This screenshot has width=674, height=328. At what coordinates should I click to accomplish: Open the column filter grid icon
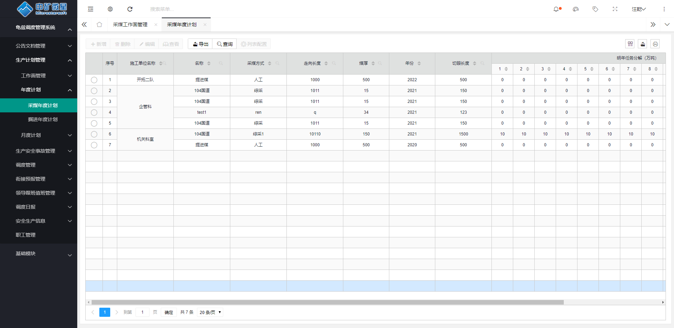coord(630,44)
